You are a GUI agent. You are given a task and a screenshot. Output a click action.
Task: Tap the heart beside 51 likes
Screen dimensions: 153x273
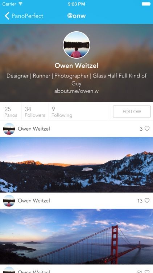pos(147,272)
